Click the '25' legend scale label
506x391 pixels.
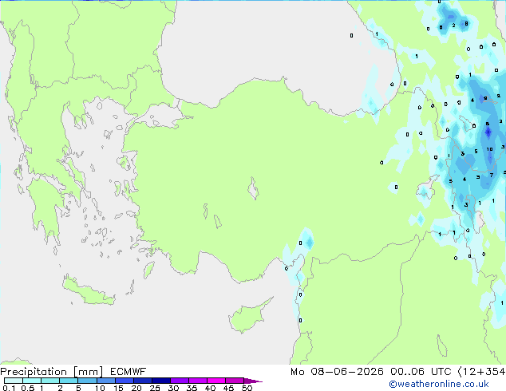pyautogui.click(x=155, y=388)
